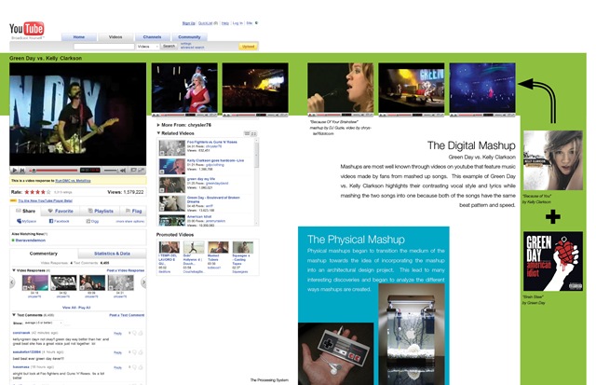596x385 pixels.
Task: Open the first Promoted Videos thumbnail
Action: click(x=169, y=247)
